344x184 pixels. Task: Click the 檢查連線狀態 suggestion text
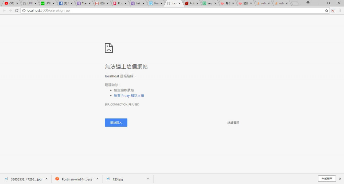124,90
